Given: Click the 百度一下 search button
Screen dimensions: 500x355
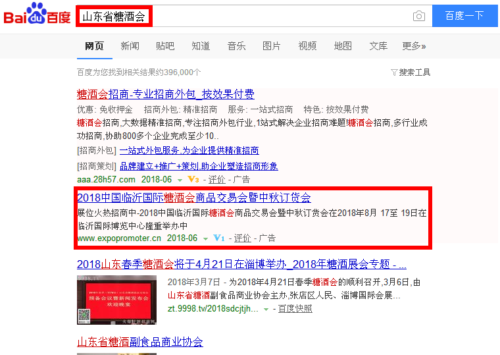Looking at the screenshot, I should 464,16.
